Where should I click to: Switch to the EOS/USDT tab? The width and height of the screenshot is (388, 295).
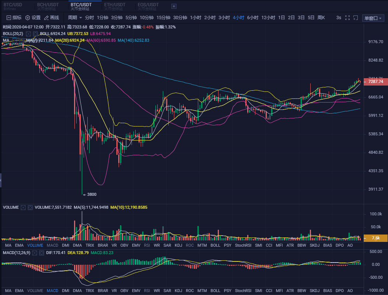[x=148, y=6]
